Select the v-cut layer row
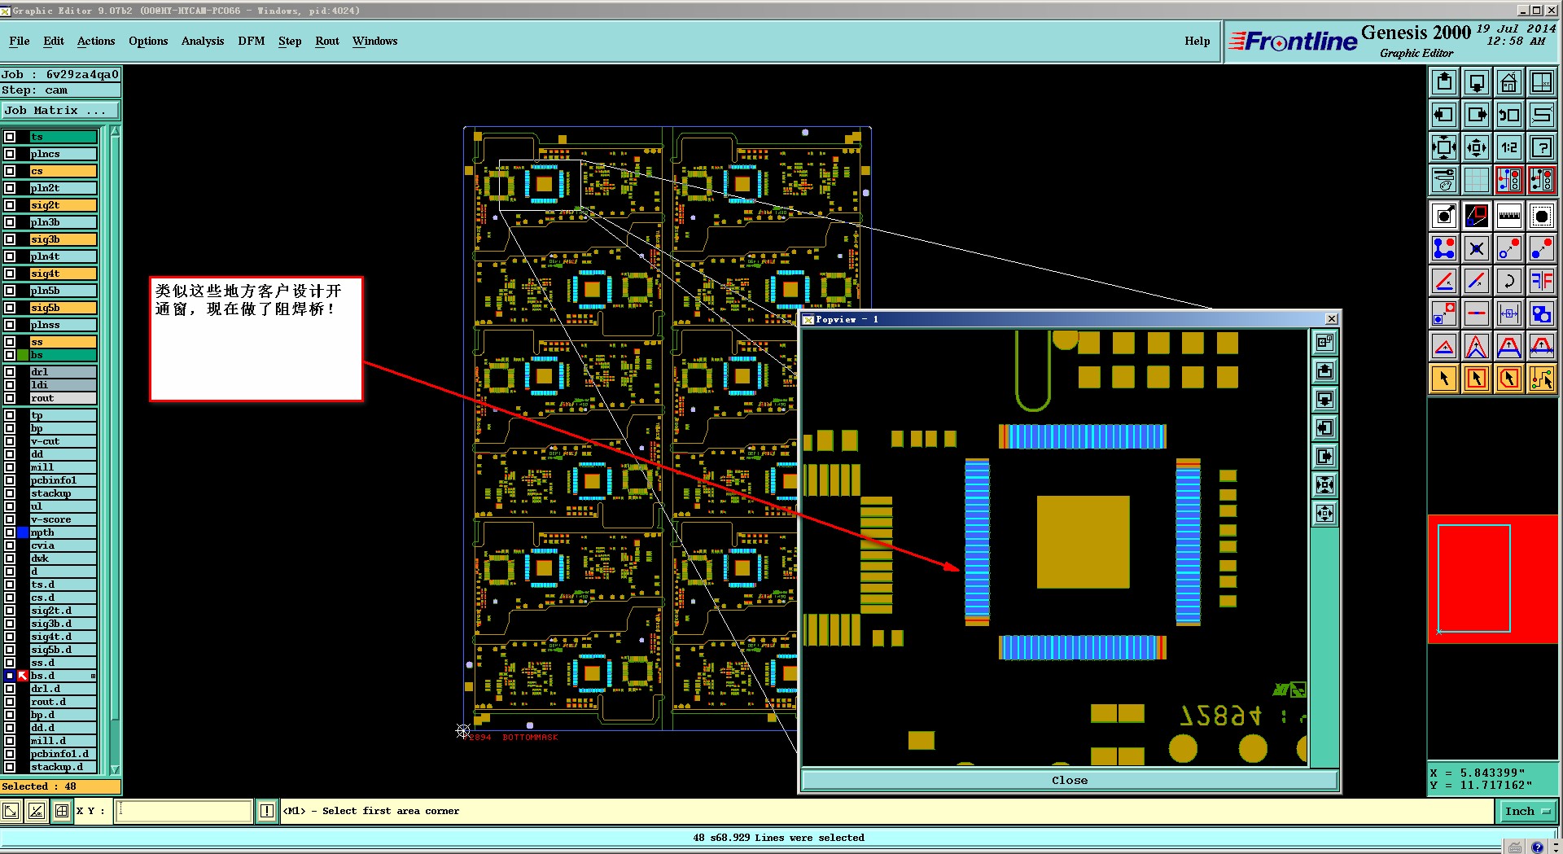Screen dimensions: 1563x854 [63, 441]
